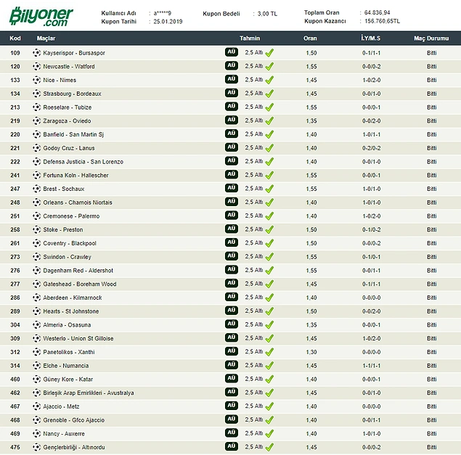This screenshot has width=461, height=455.
Task: Click the 1,35 odds in the Zaragoza row
Action: click(311, 120)
